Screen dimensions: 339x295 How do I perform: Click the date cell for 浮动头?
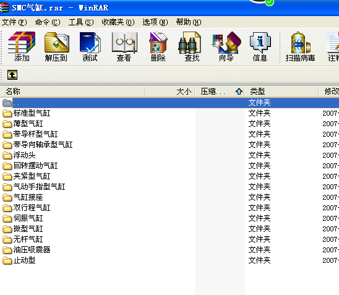tap(330, 155)
